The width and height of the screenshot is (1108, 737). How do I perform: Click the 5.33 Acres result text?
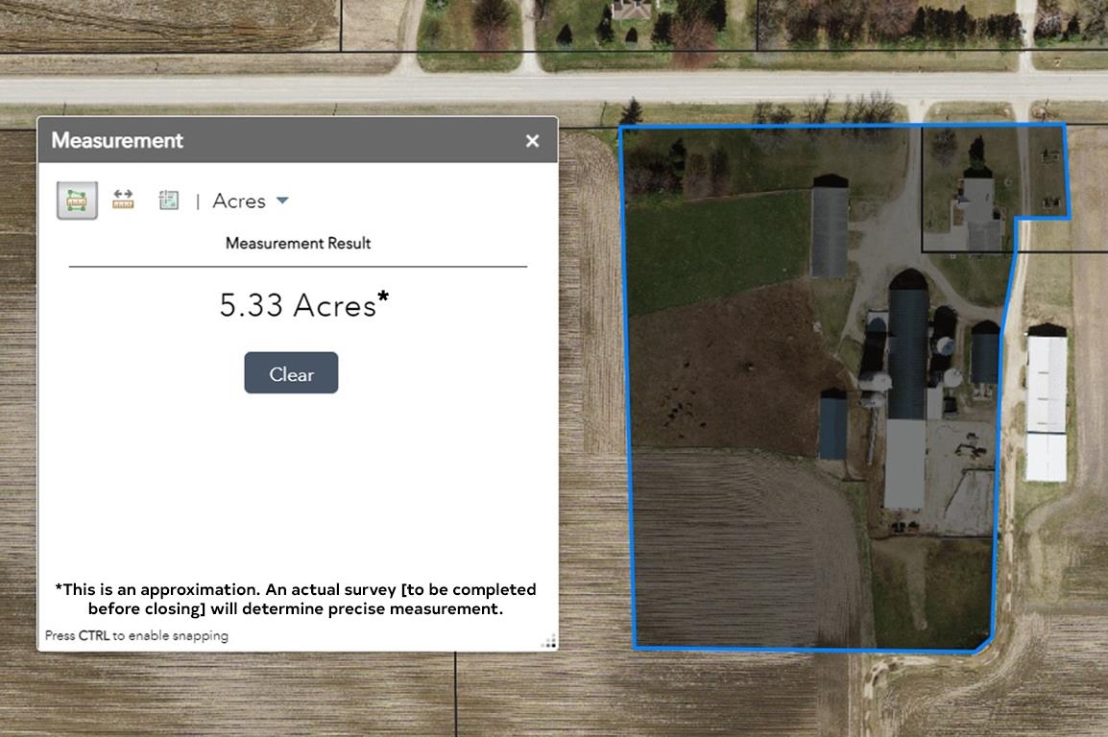[x=303, y=305]
